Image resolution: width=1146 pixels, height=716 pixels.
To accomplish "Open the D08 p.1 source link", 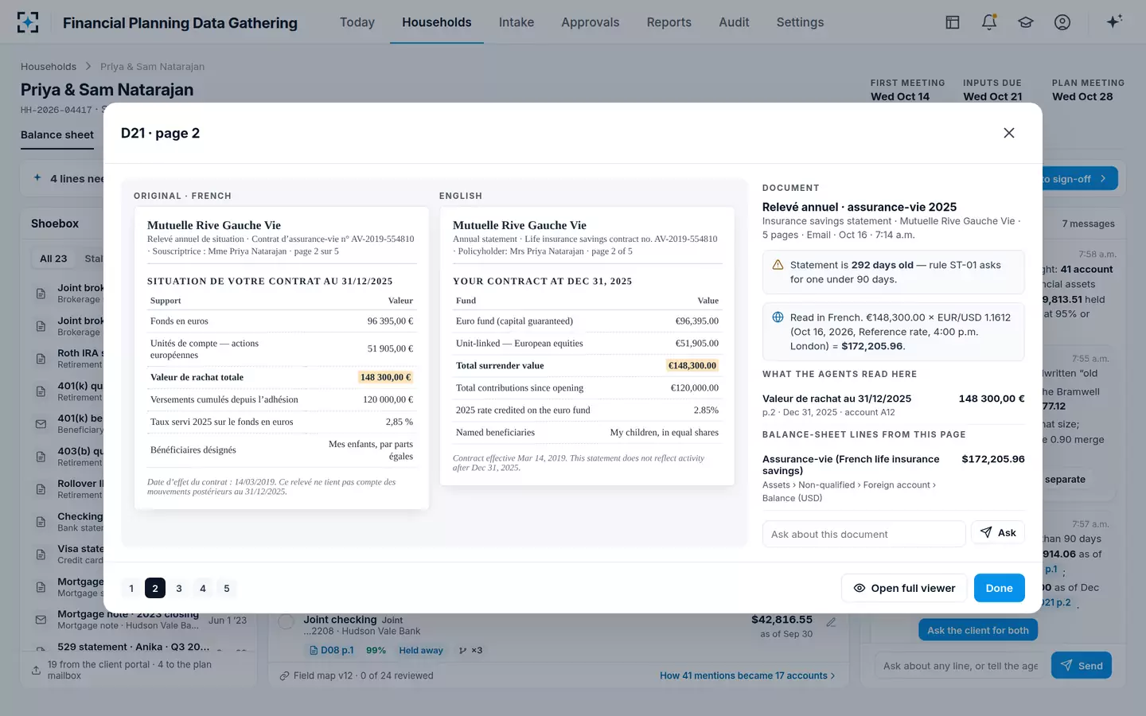I will 333,651.
